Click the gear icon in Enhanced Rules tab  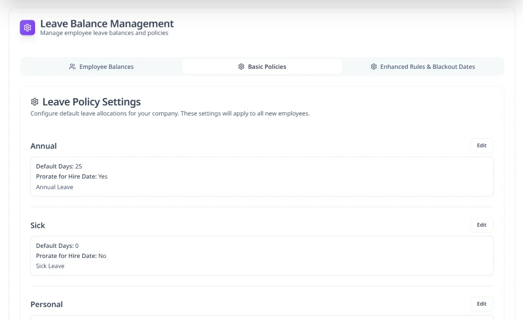tap(373, 67)
